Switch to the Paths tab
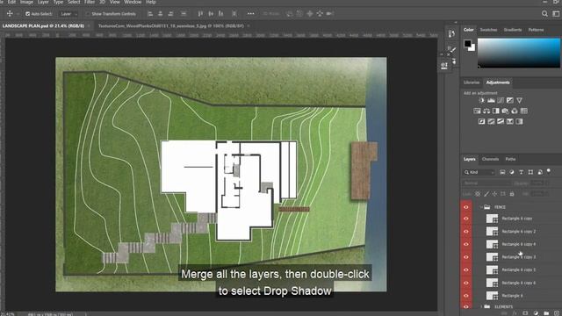The image size is (562, 316). (x=510, y=159)
